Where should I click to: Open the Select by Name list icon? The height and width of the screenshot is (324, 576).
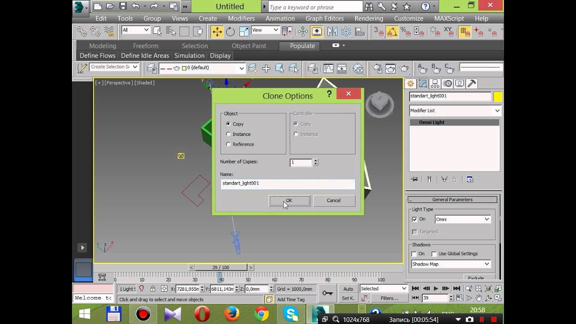(x=171, y=31)
